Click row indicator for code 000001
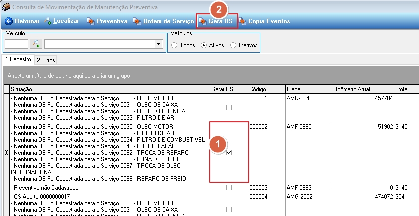This screenshot has height=216, width=419. click(x=7, y=108)
